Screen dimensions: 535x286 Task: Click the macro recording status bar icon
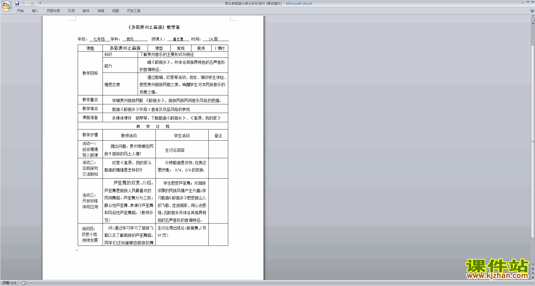[23, 283]
